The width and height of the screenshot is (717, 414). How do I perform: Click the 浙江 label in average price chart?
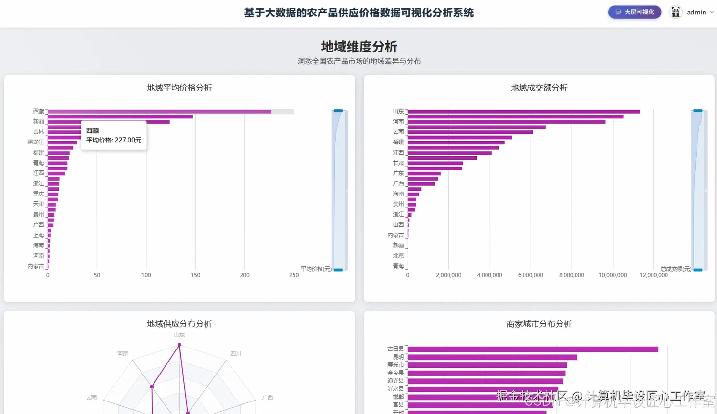coord(38,183)
